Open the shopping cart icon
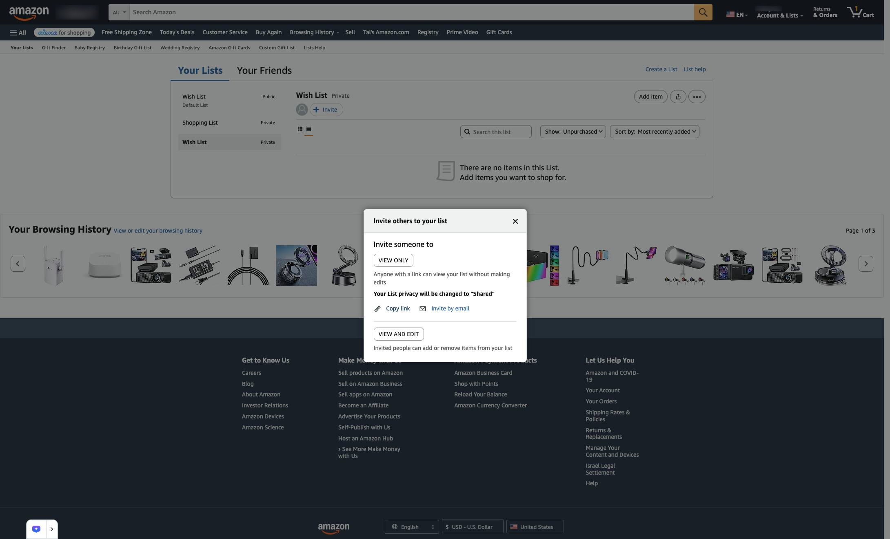The image size is (890, 539). (x=860, y=12)
